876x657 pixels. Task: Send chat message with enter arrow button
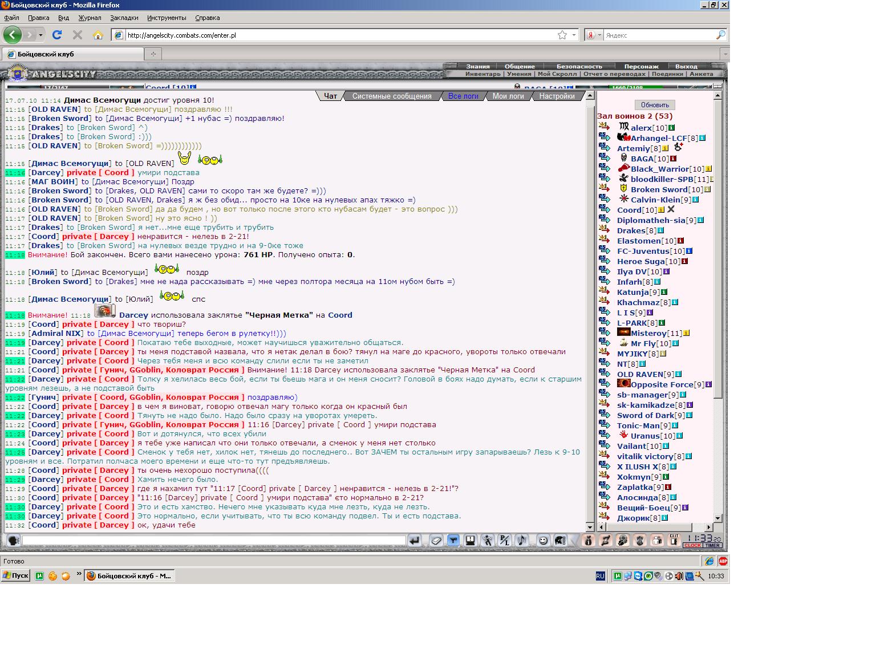(414, 540)
